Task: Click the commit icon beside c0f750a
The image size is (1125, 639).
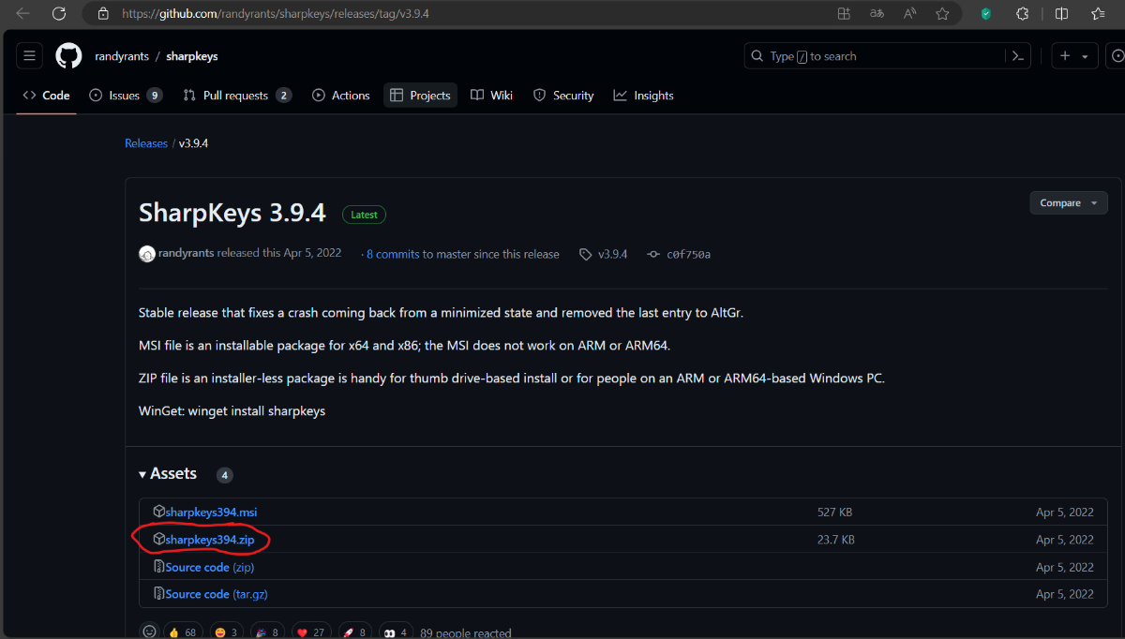Action: [x=653, y=254]
